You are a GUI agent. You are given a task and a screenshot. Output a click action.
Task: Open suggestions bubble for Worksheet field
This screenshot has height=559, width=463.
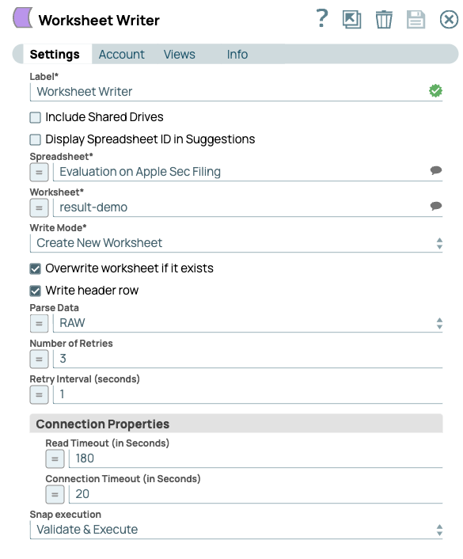[435, 206]
